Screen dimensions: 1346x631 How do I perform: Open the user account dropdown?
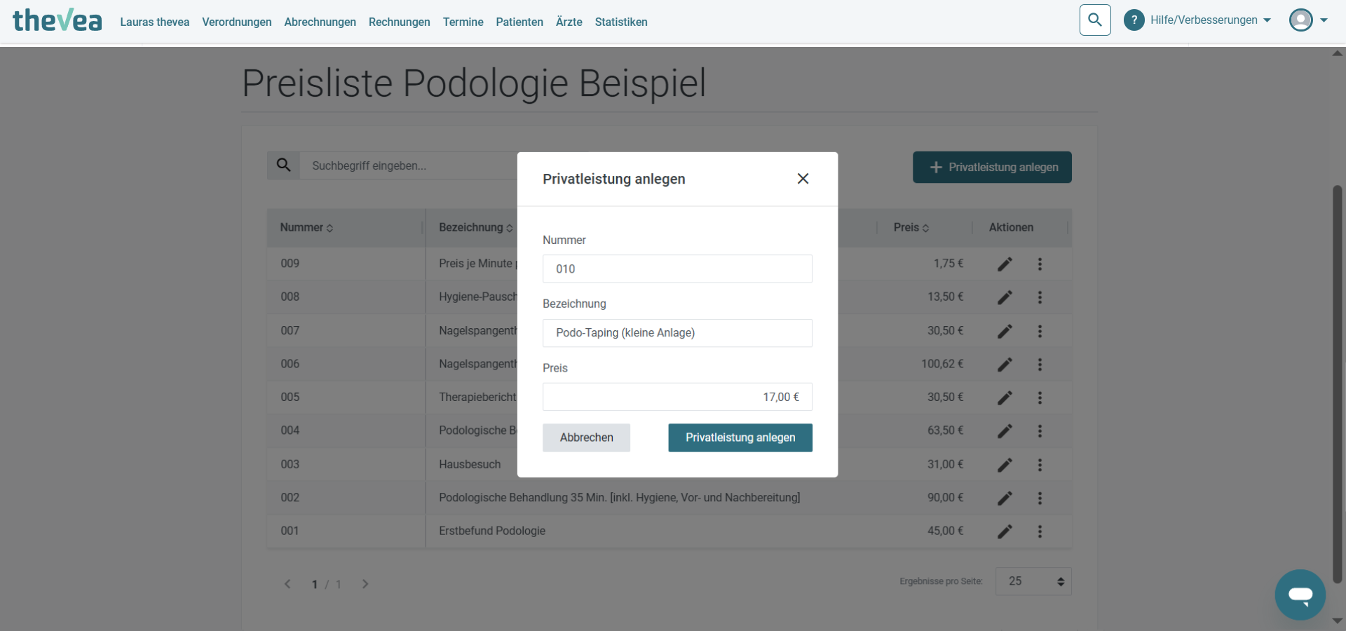[x=1308, y=20]
